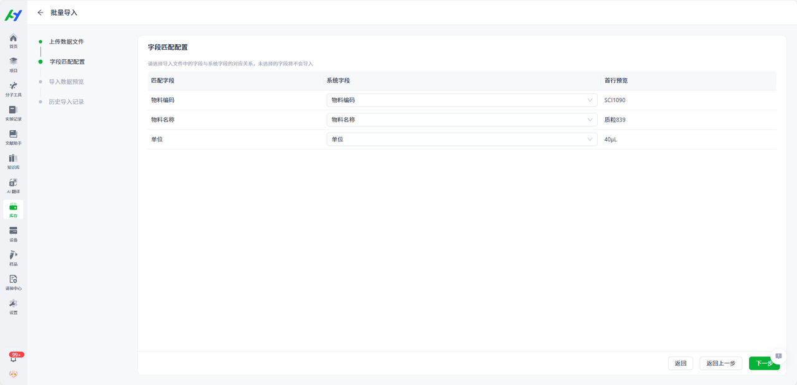This screenshot has height=385, width=797.
Task: Open the 项目 projects icon
Action: [x=13, y=65]
